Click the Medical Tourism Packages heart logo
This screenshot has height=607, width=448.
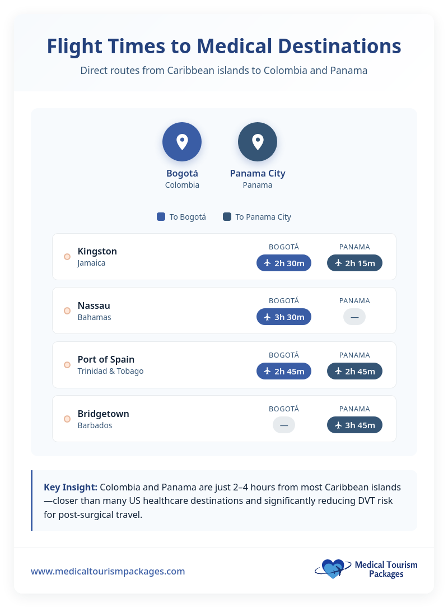[x=332, y=568]
